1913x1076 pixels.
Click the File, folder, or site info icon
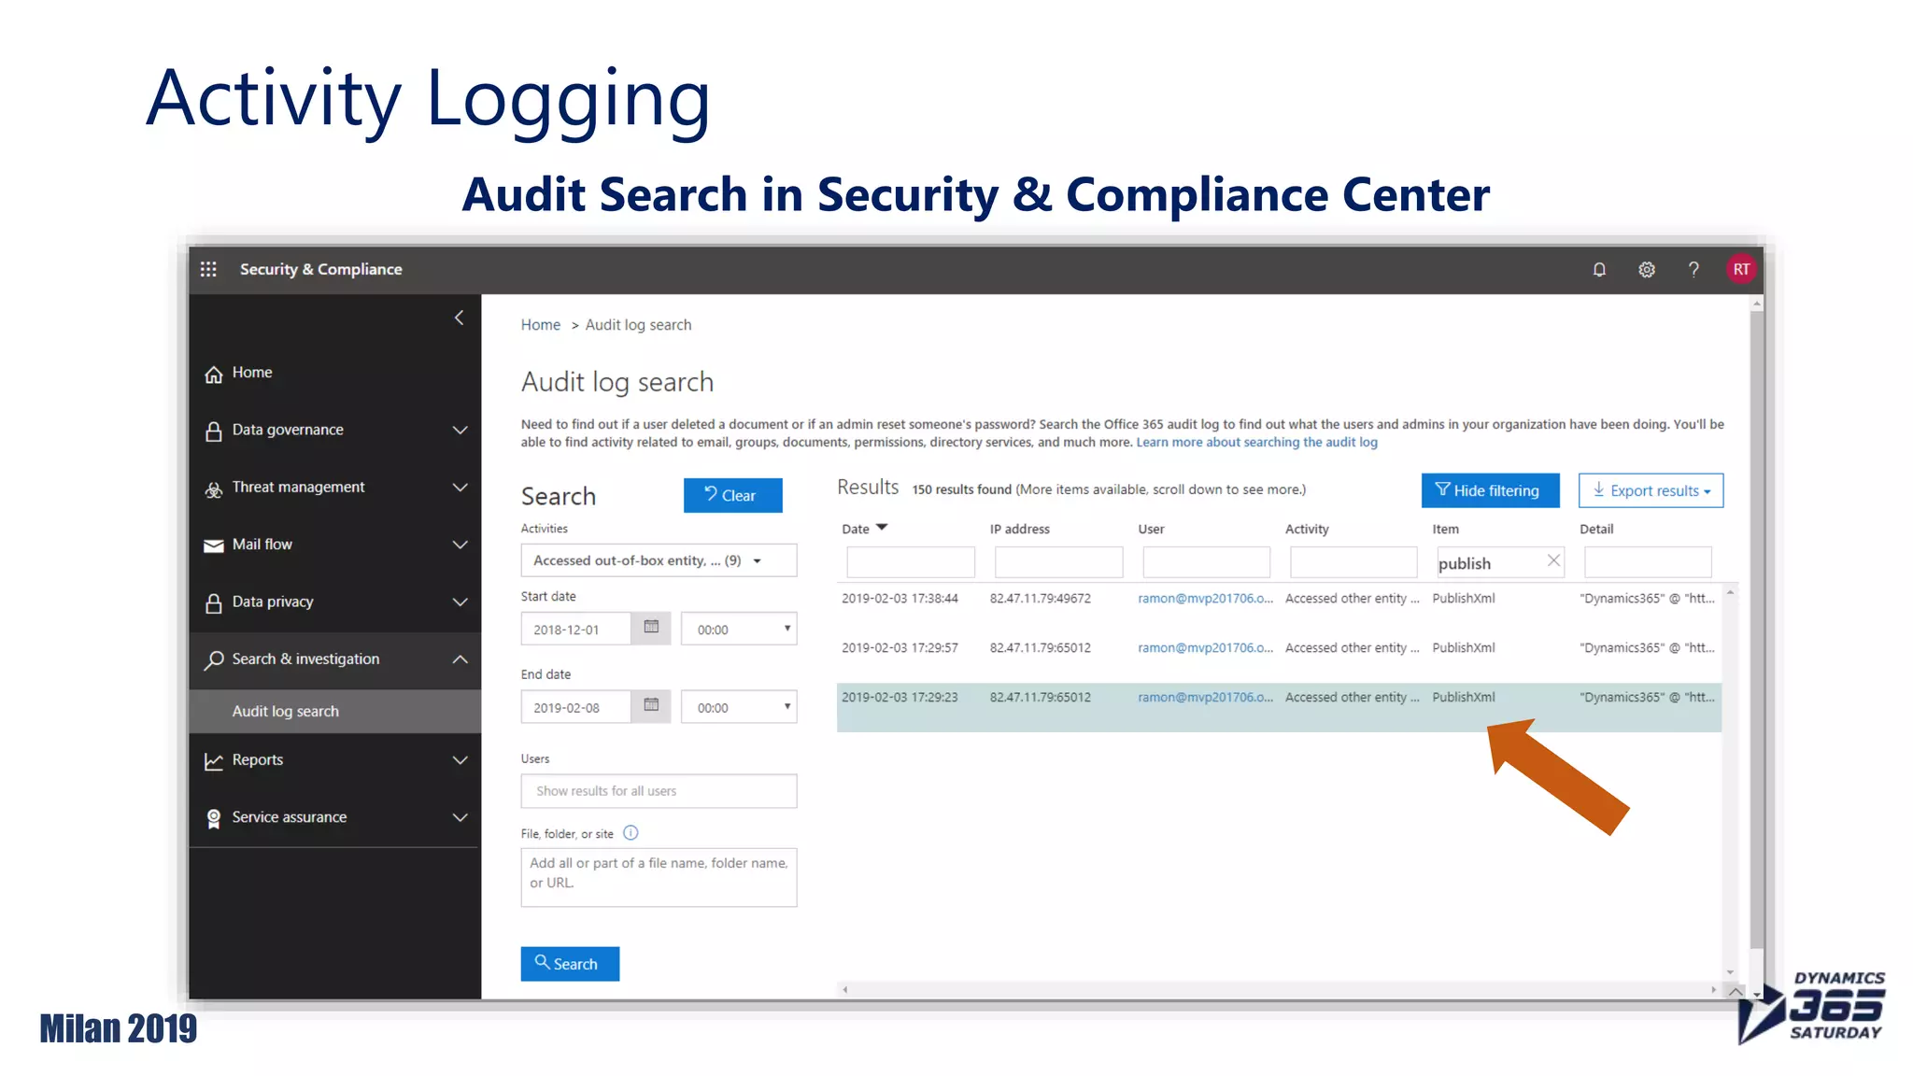pos(631,832)
